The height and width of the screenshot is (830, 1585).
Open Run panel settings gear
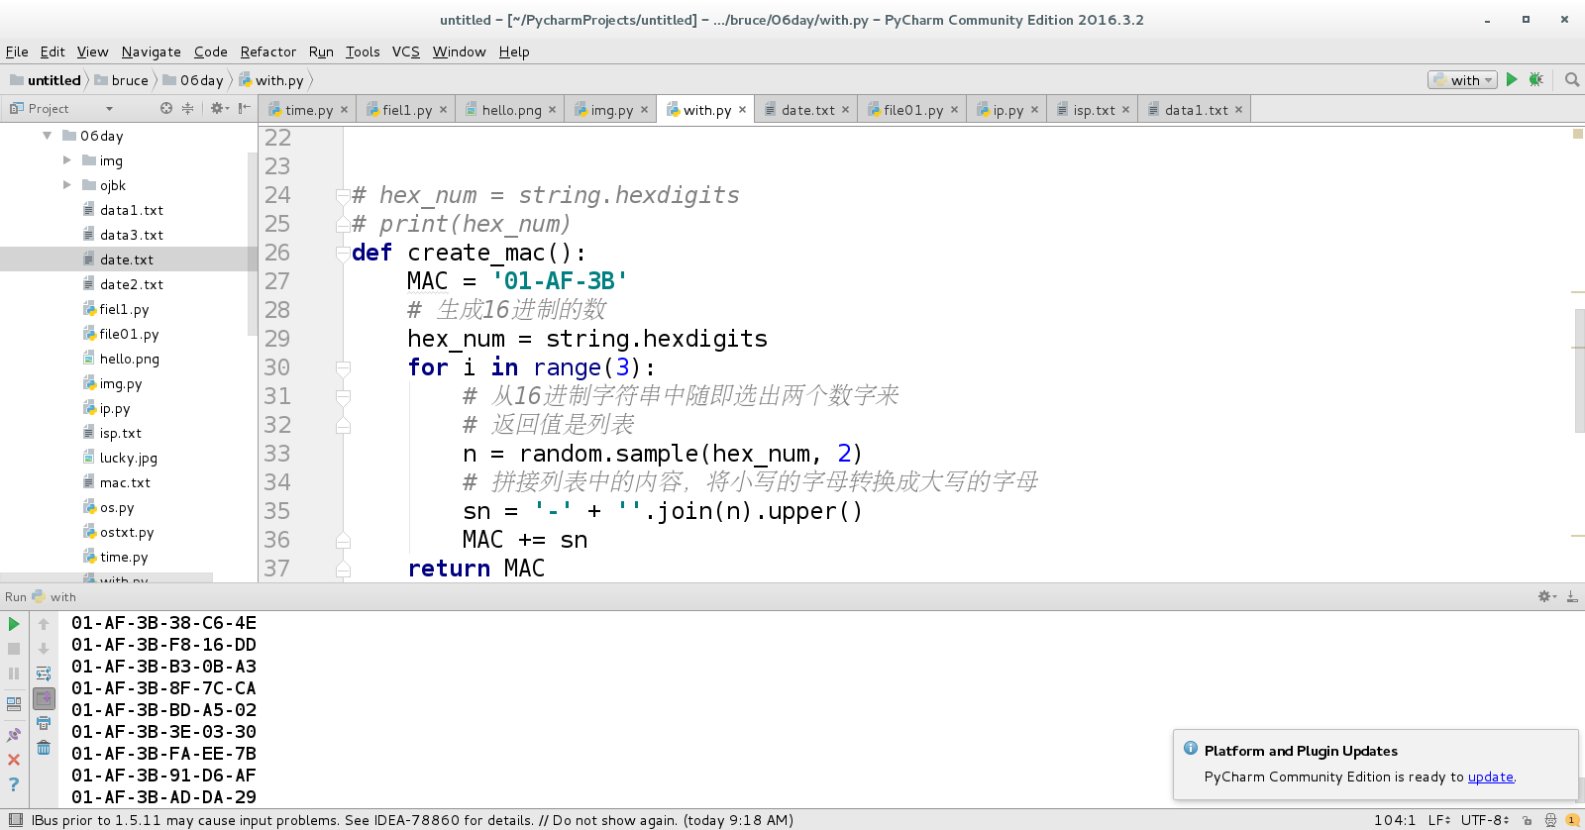1546,596
